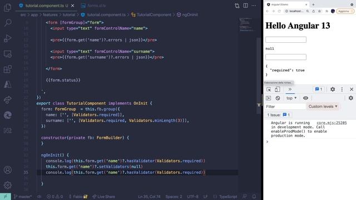The height and width of the screenshot is (200, 356).
Task: Toggle the console sidebar
Action: click(269, 98)
